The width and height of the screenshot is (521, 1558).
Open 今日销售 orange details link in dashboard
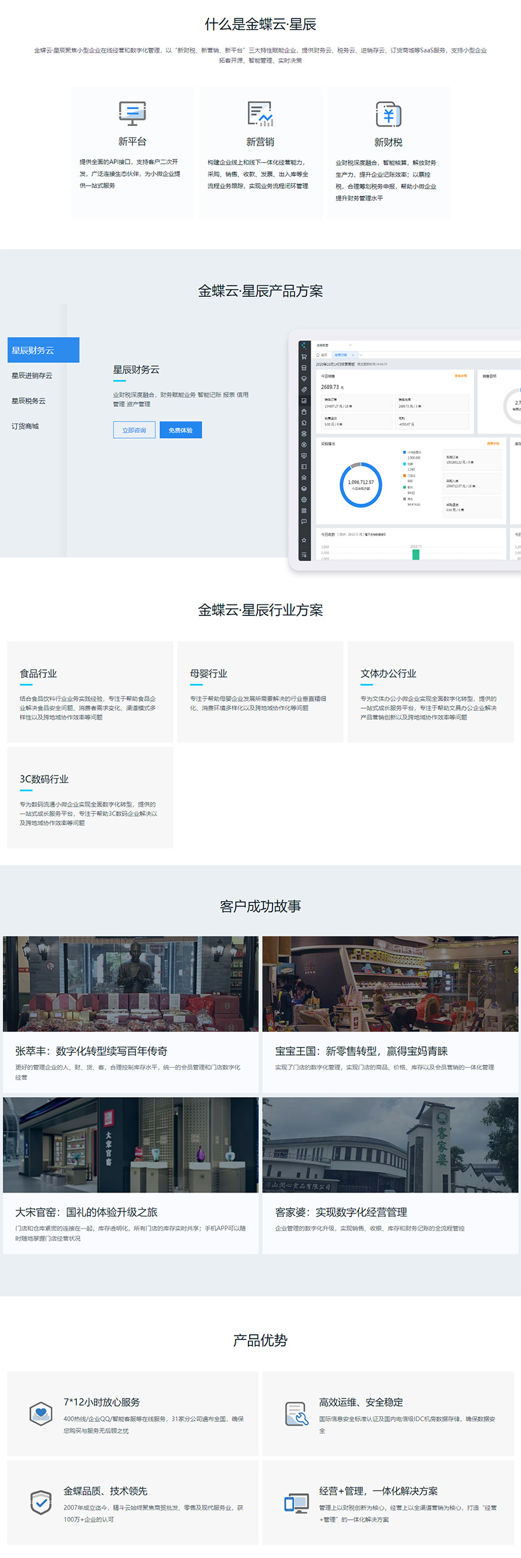pos(461,376)
